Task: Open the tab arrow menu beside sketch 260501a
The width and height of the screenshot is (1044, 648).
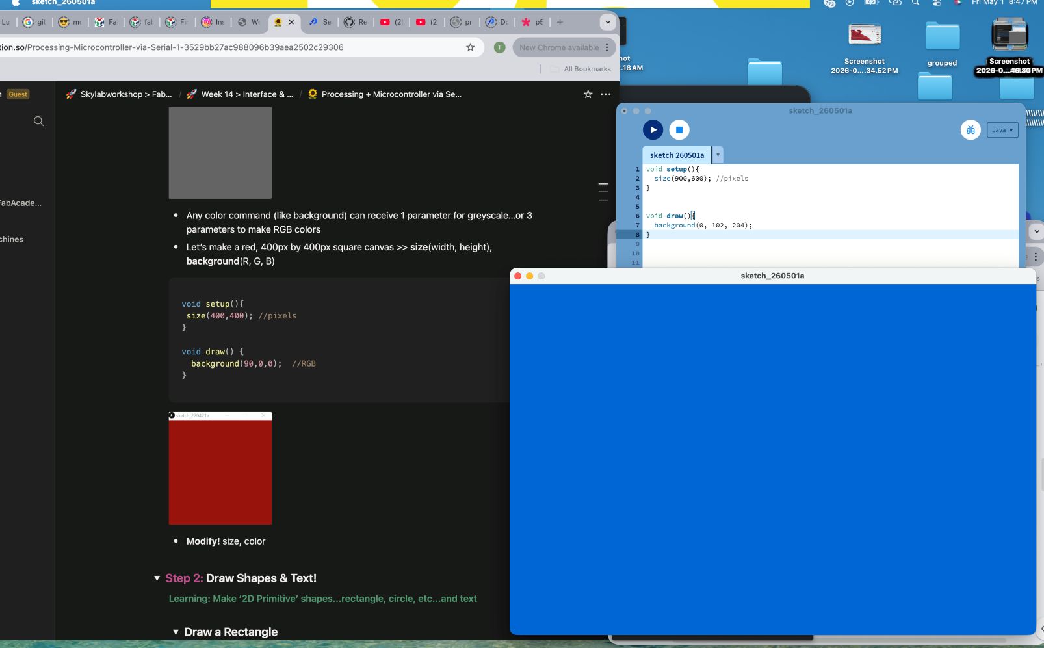Action: click(x=718, y=155)
